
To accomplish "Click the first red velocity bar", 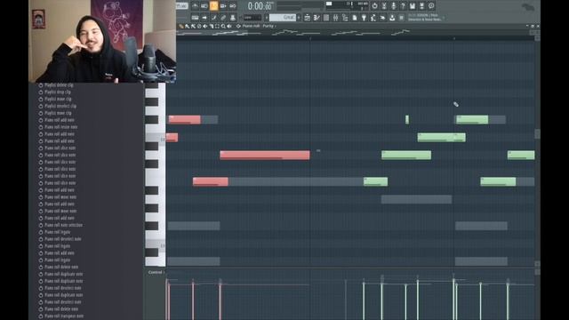I will [167, 300].
